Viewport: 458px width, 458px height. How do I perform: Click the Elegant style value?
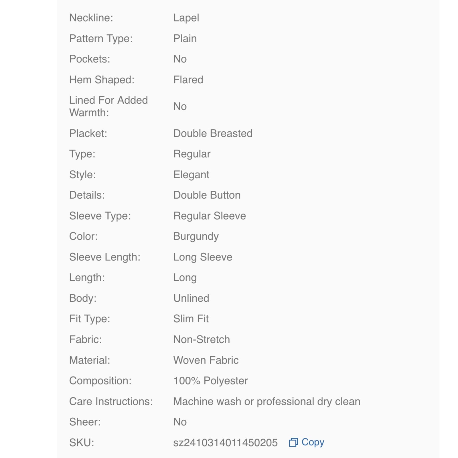click(x=191, y=175)
